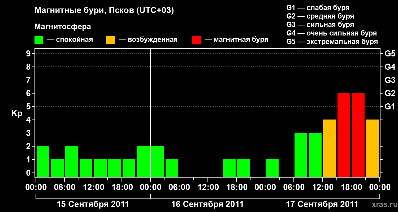
Task: Click the '17 Сентября 2011' date label
Action: [x=322, y=204]
